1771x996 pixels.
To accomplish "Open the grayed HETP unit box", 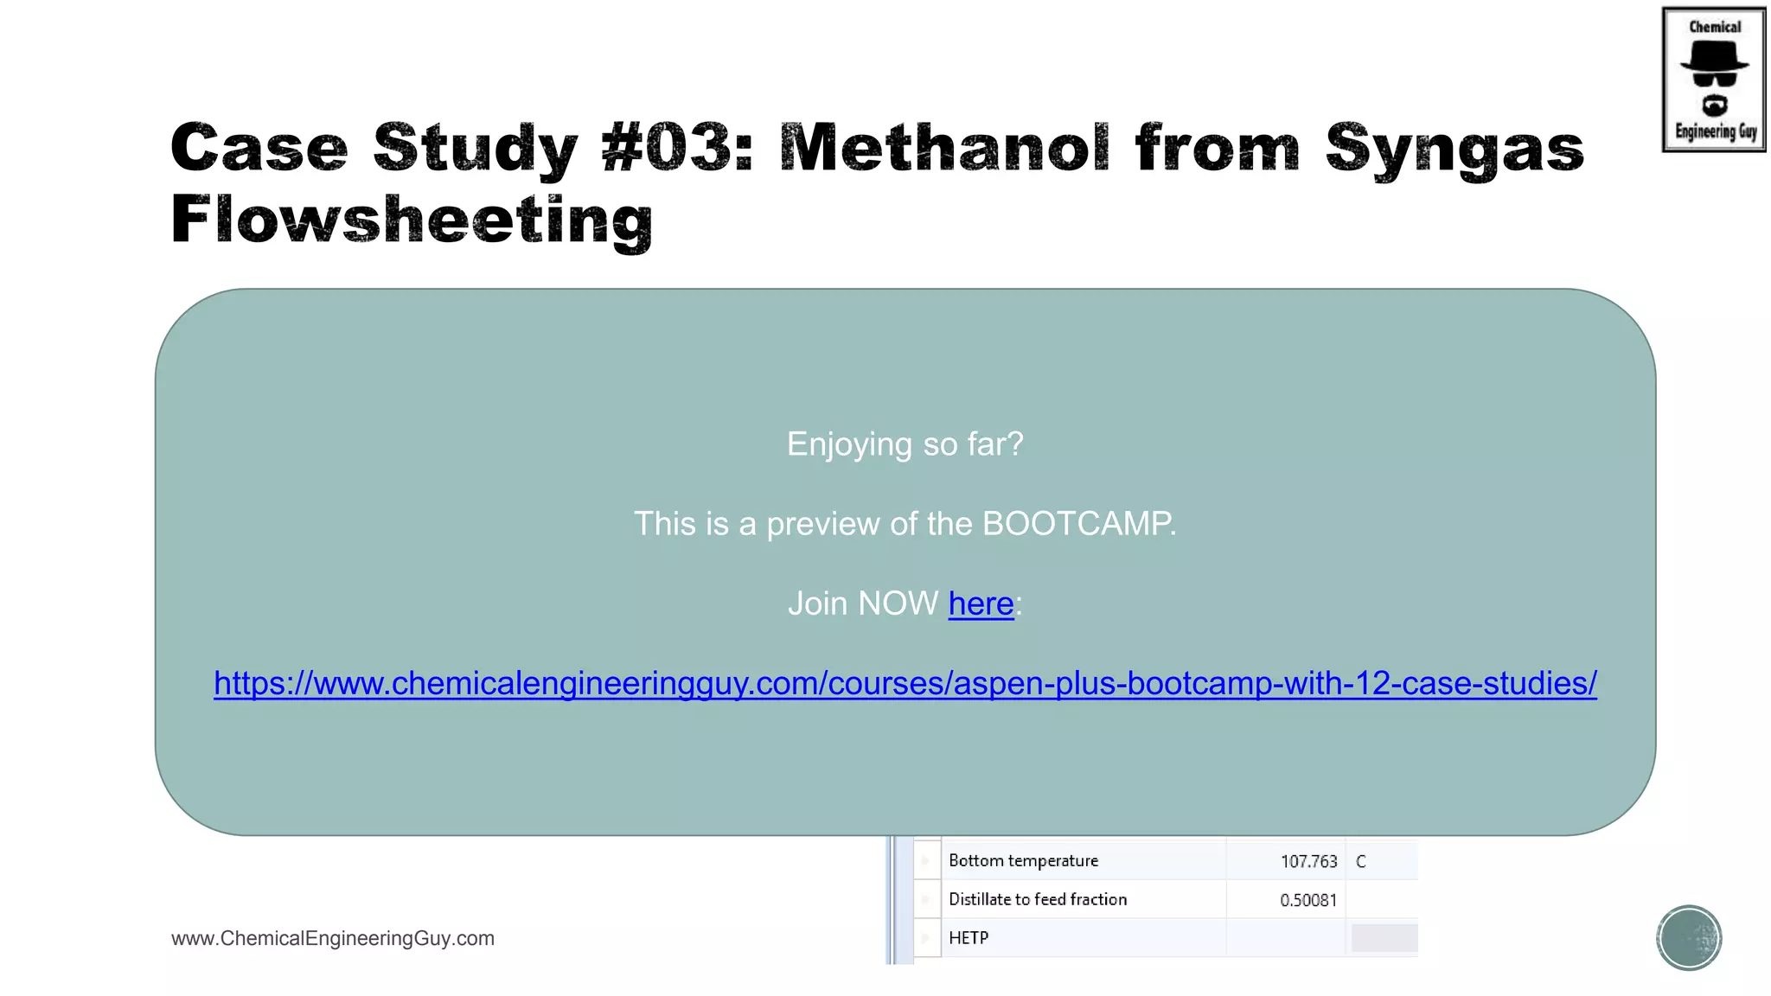I will pyautogui.click(x=1384, y=938).
